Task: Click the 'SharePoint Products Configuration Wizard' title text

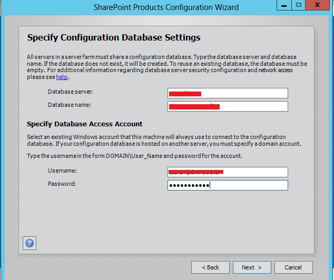Action: [x=166, y=7]
